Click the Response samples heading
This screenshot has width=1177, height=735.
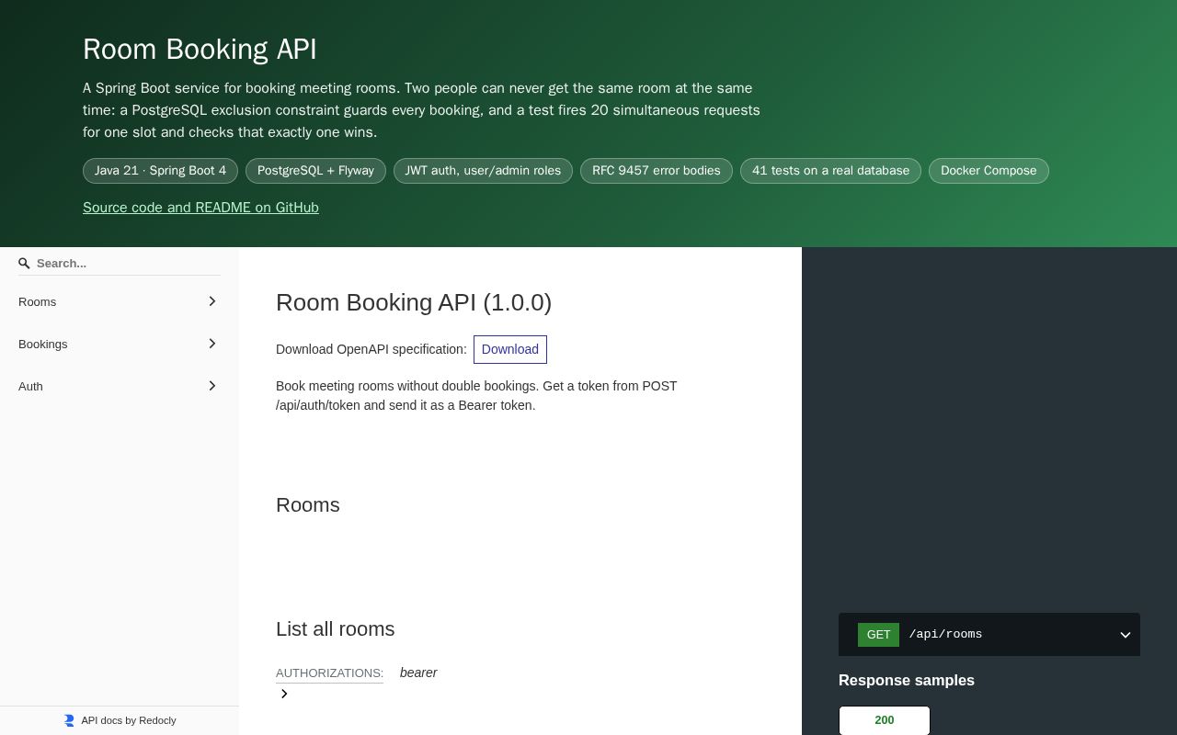tap(907, 681)
